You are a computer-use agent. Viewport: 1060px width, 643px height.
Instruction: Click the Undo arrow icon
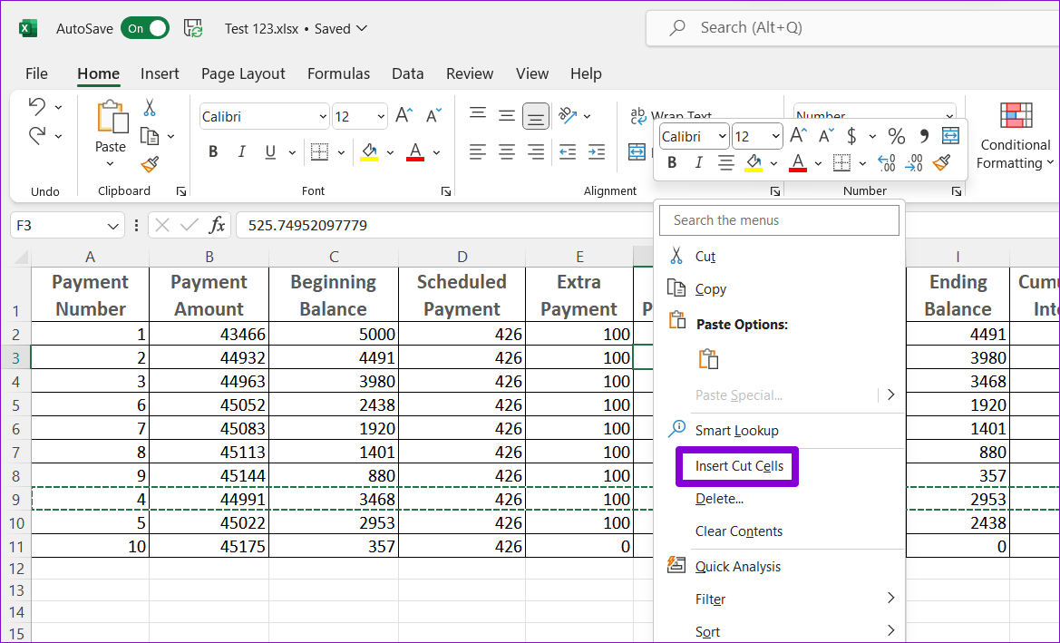(x=37, y=106)
